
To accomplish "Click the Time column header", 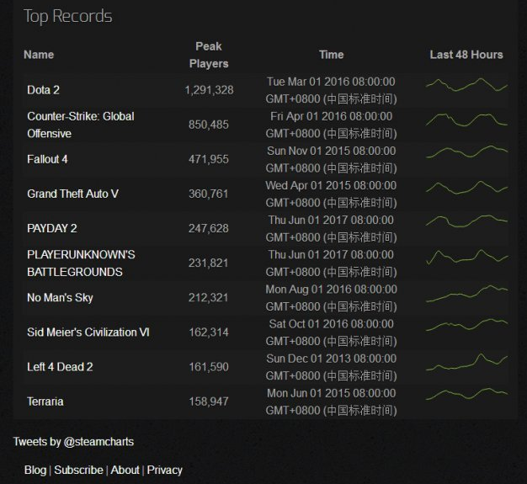I will [332, 55].
